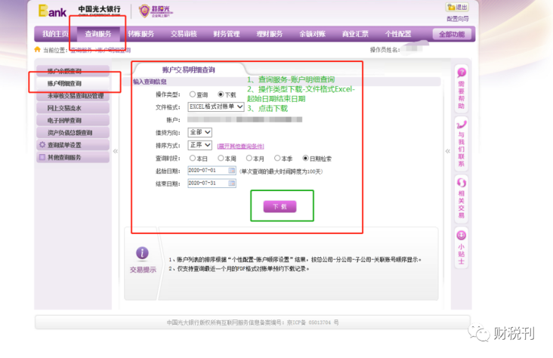
Task: Click the home icon beside 当前位置
Action: [x=37, y=49]
